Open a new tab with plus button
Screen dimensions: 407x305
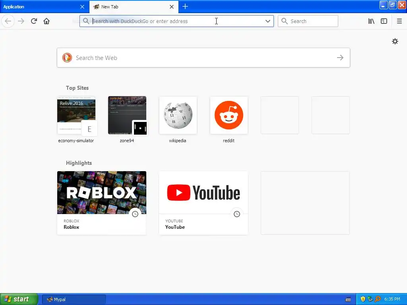pyautogui.click(x=185, y=6)
